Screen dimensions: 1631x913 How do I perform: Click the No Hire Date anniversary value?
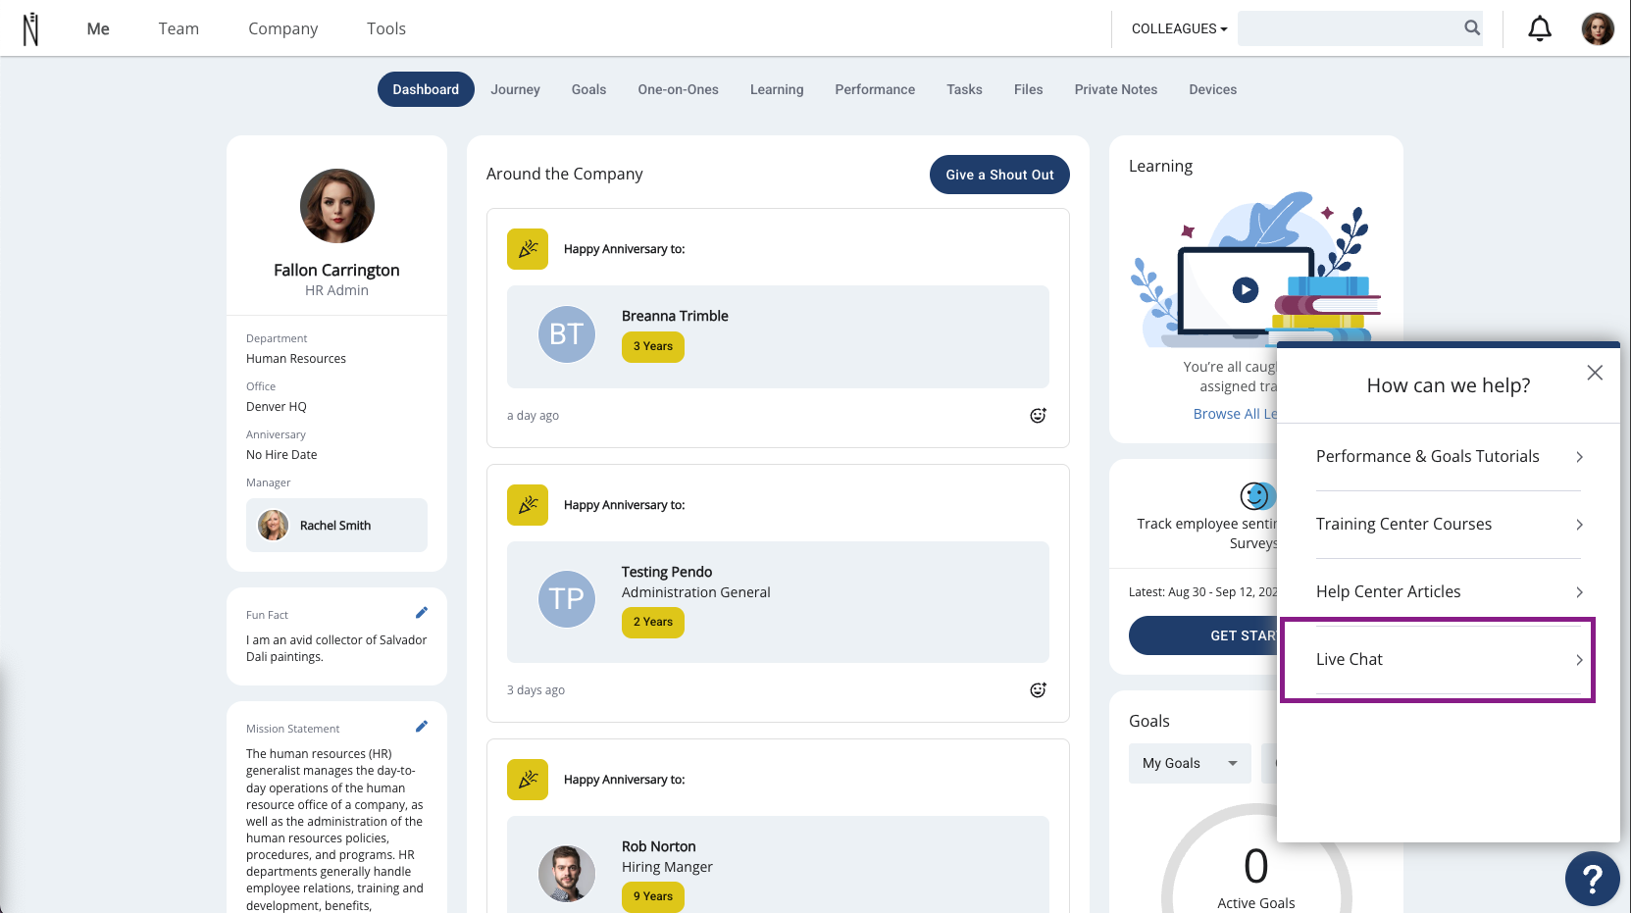(281, 455)
